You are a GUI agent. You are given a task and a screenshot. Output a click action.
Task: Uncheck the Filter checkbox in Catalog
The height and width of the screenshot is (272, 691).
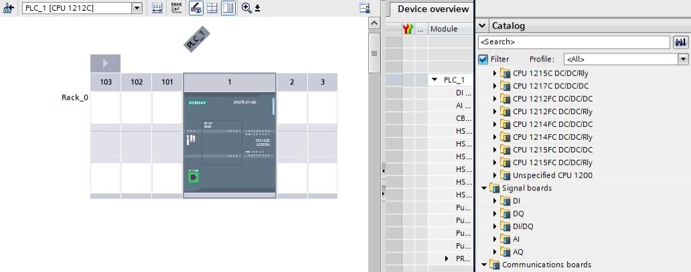click(483, 59)
